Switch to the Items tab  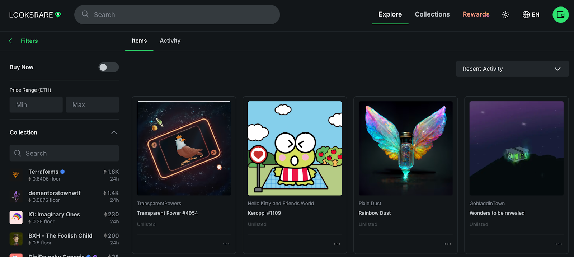point(139,41)
